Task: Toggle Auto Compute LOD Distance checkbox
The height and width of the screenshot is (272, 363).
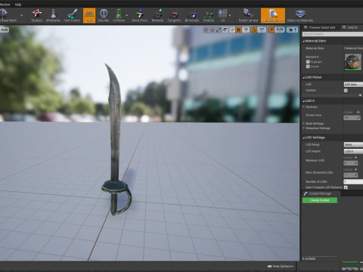Action: click(x=346, y=187)
